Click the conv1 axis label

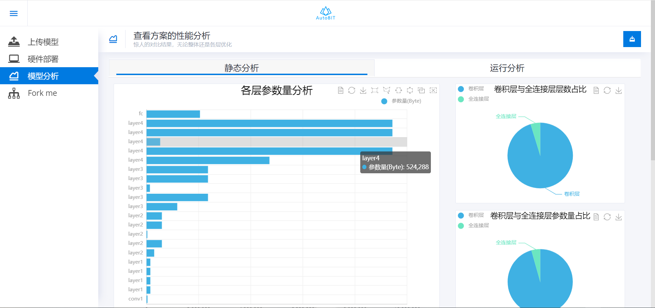point(135,299)
